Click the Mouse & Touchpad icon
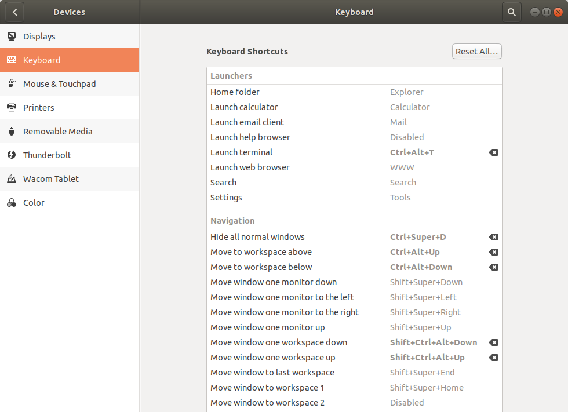The width and height of the screenshot is (568, 412). click(x=12, y=83)
